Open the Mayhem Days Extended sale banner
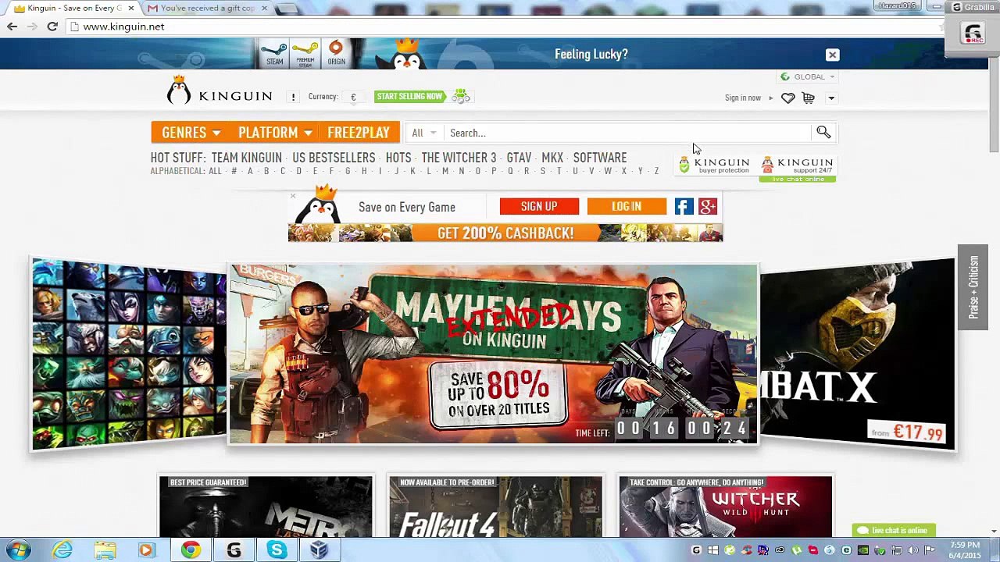 pos(493,354)
